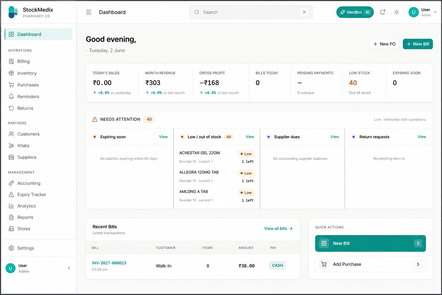Open Billing menu label

tap(24, 61)
